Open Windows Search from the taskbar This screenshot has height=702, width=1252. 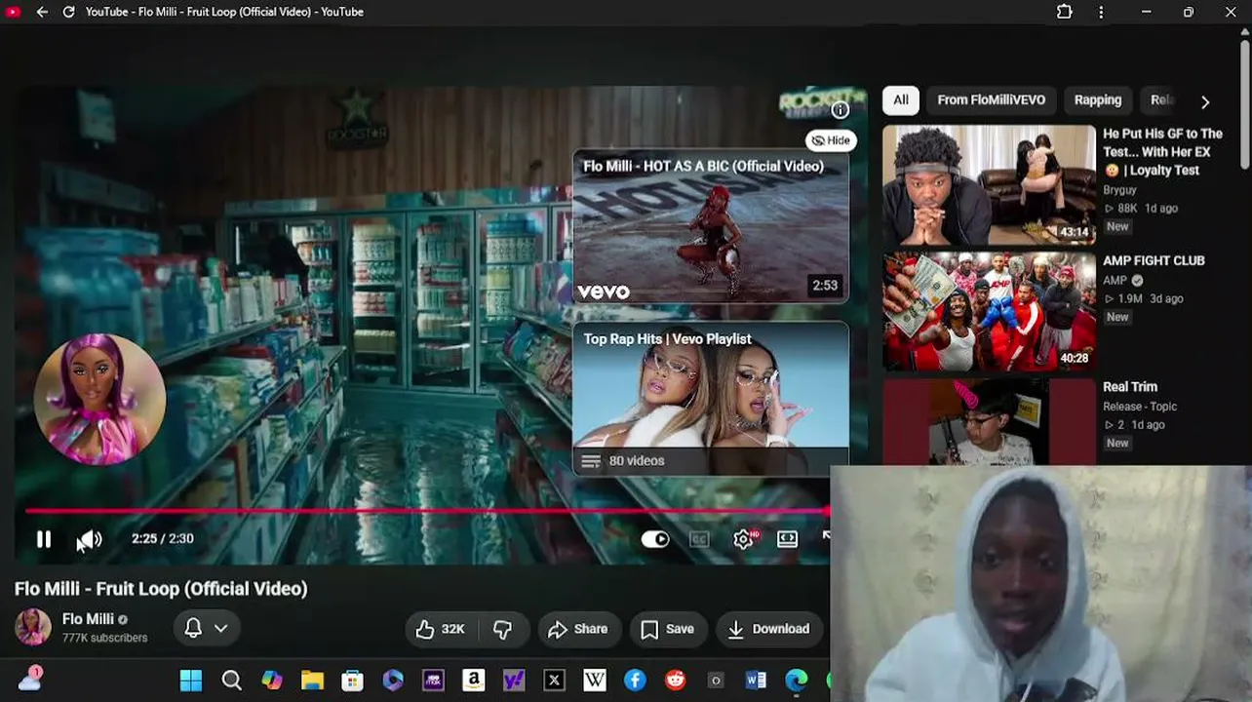pos(231,681)
